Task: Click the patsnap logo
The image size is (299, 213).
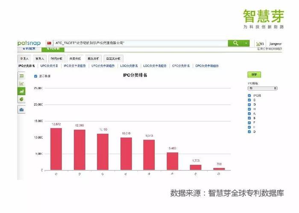Action: [x=29, y=43]
